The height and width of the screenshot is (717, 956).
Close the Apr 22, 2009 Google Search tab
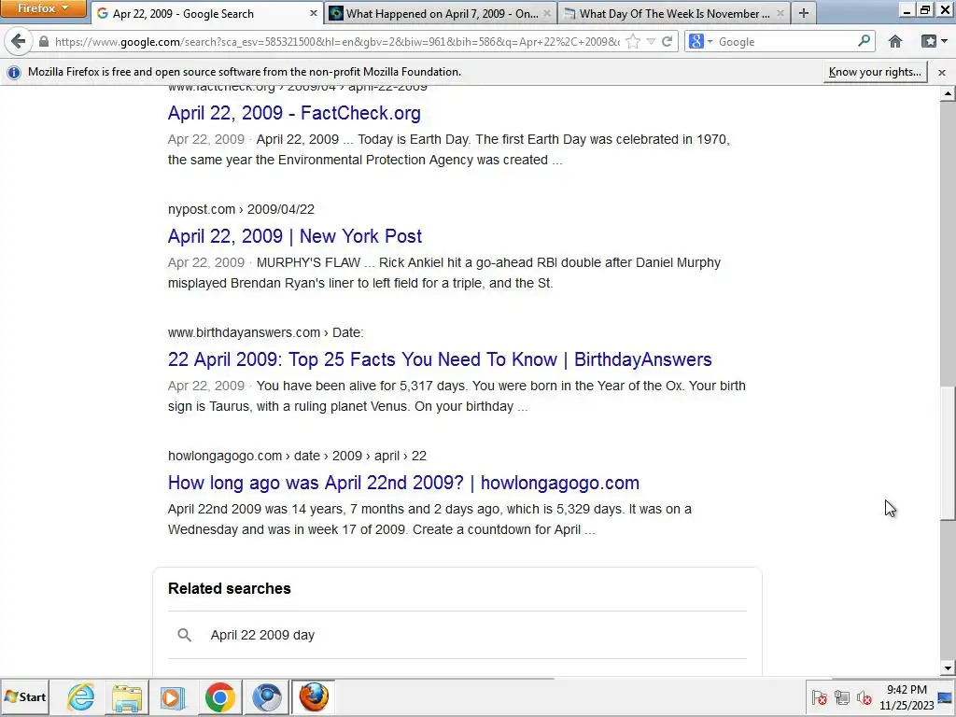tap(314, 13)
